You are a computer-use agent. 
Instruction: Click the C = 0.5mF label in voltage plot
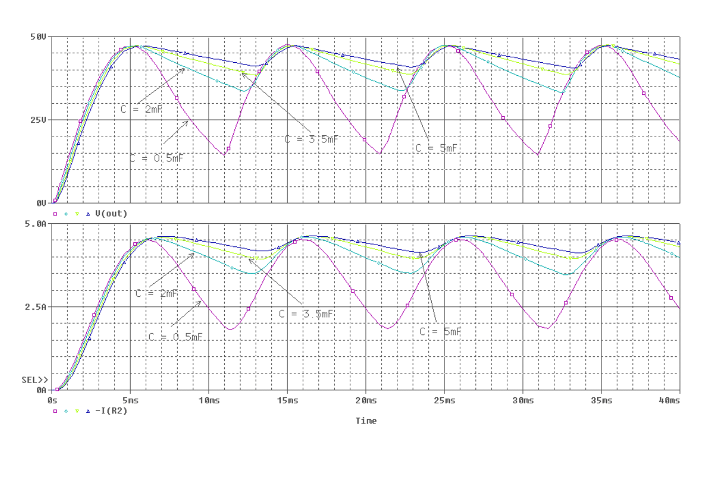click(x=156, y=158)
